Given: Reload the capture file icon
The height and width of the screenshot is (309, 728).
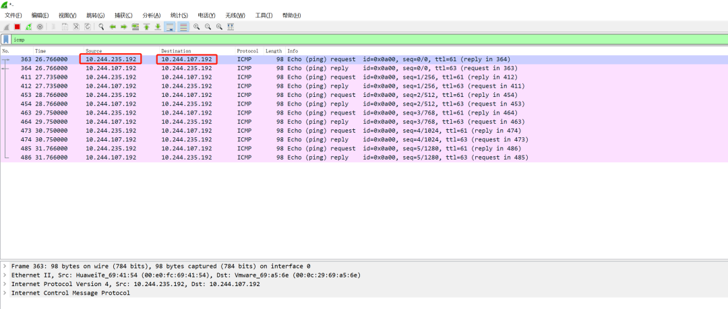Looking at the screenshot, I should pos(88,27).
